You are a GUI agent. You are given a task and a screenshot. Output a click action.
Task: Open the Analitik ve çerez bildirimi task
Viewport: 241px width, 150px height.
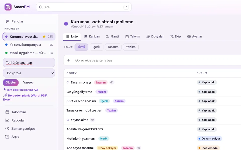point(85,129)
